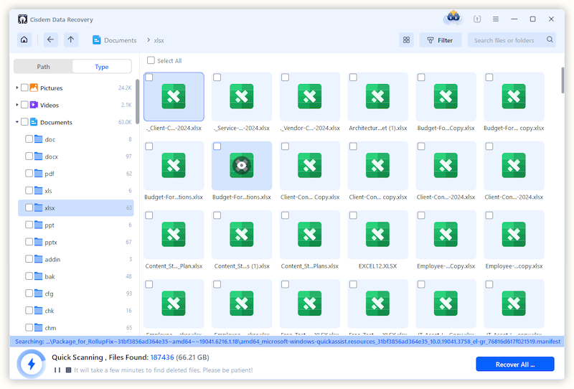Tick the Documents category checkbox
The height and width of the screenshot is (389, 574).
point(24,122)
